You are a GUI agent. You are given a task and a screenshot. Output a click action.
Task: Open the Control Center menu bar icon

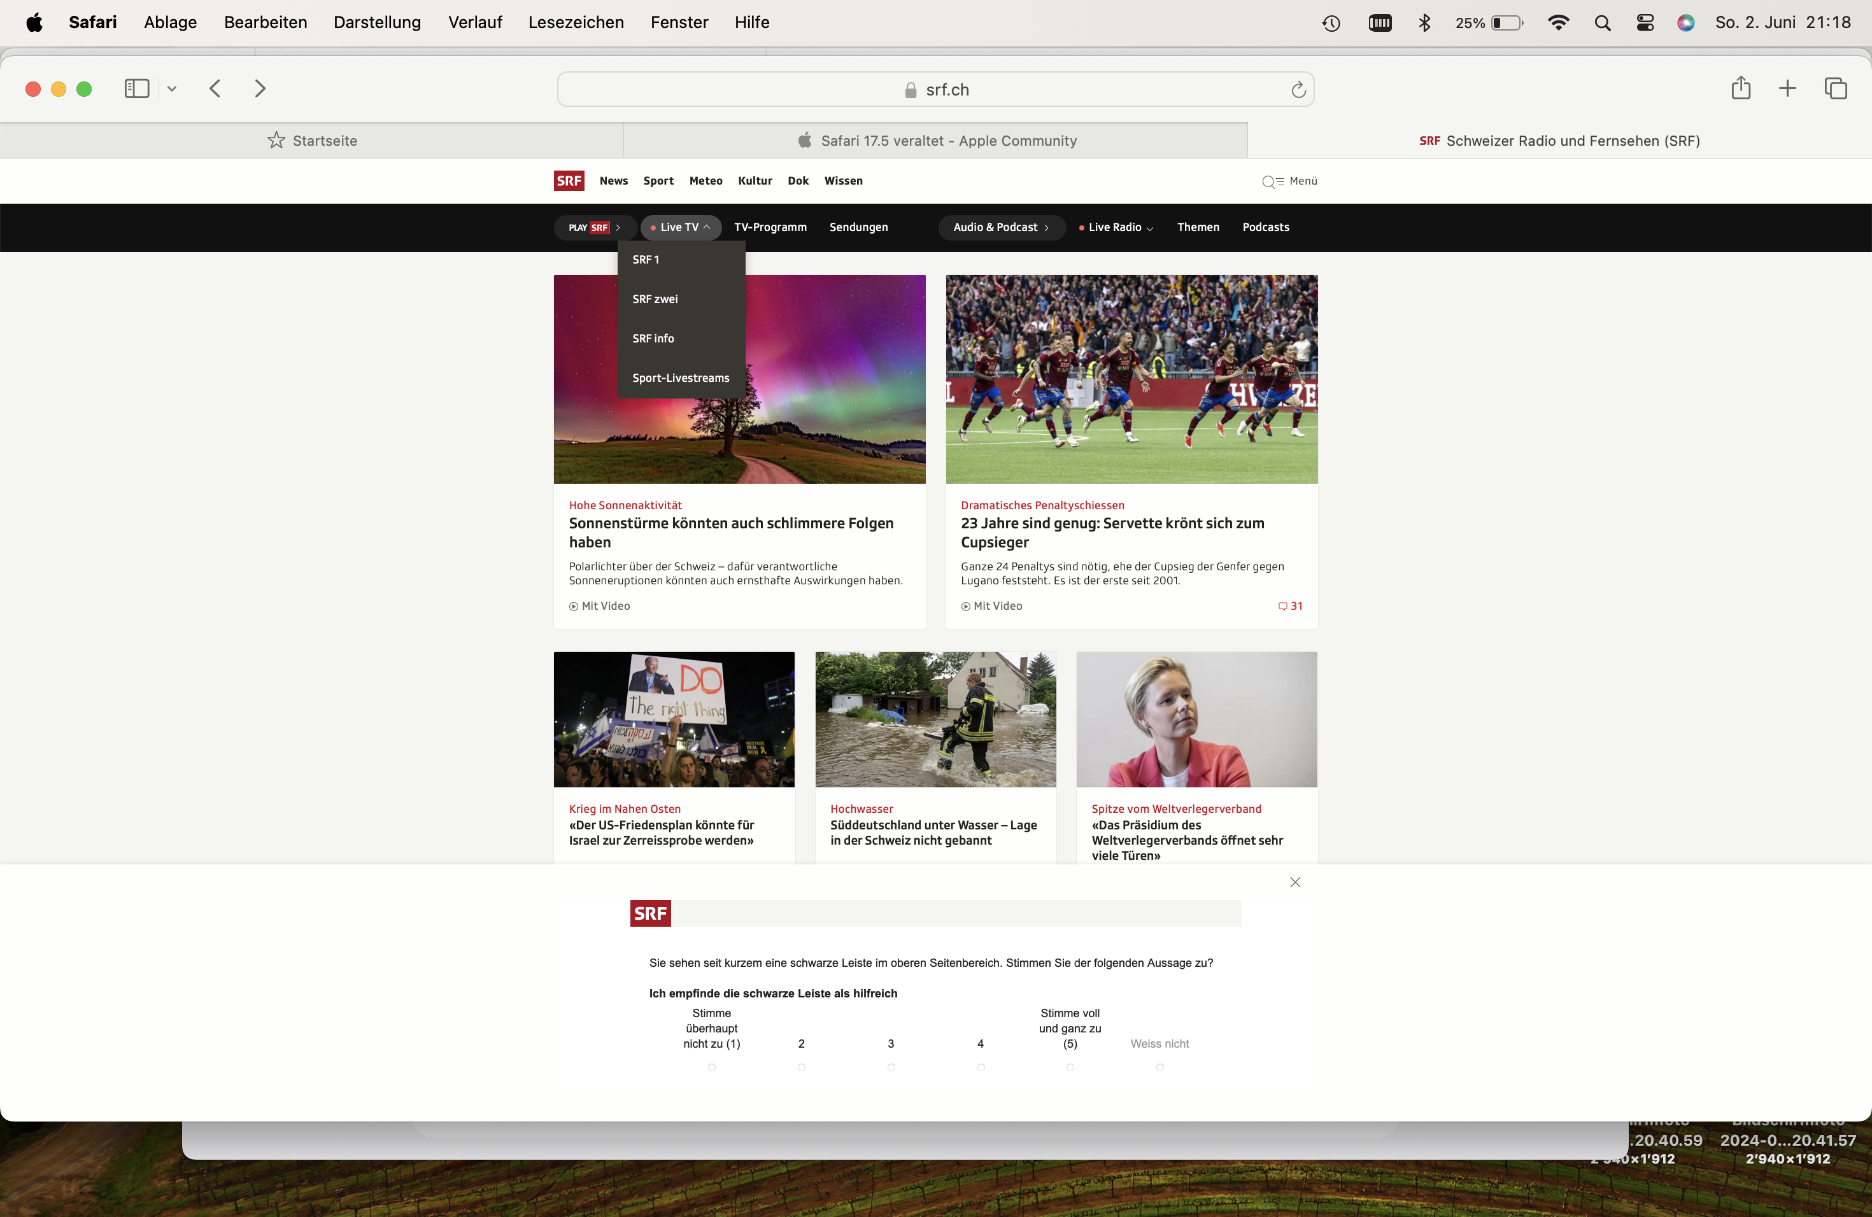[1645, 23]
